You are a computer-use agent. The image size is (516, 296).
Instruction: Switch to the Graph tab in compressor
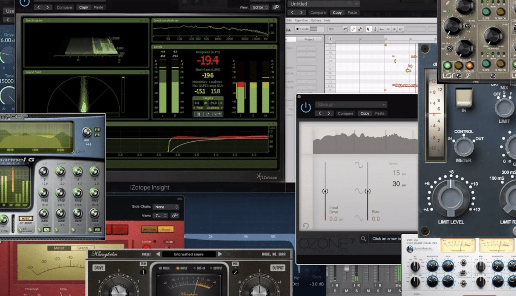tap(82, 248)
